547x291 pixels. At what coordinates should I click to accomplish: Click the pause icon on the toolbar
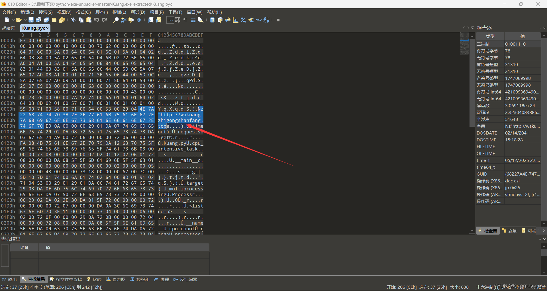[278, 20]
